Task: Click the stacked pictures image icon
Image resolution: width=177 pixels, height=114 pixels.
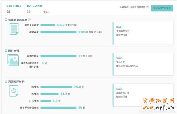Action: tap(13, 60)
